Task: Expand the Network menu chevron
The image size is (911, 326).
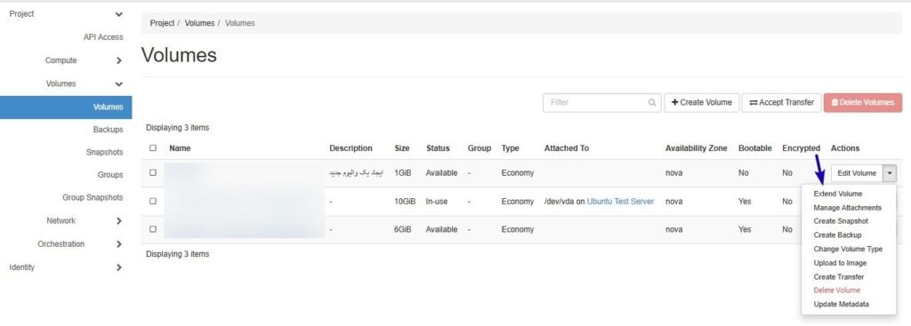Action: pyautogui.click(x=119, y=221)
